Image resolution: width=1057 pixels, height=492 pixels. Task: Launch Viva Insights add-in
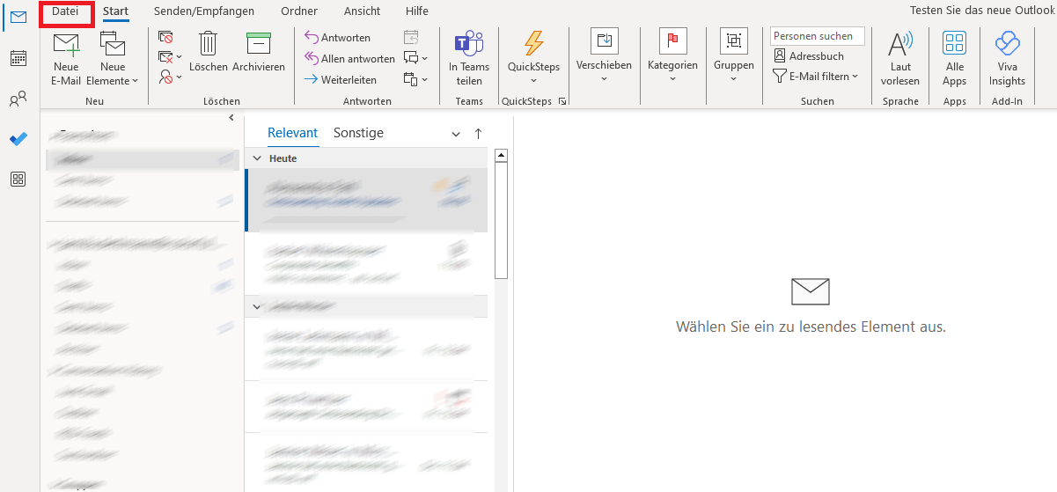click(1007, 44)
